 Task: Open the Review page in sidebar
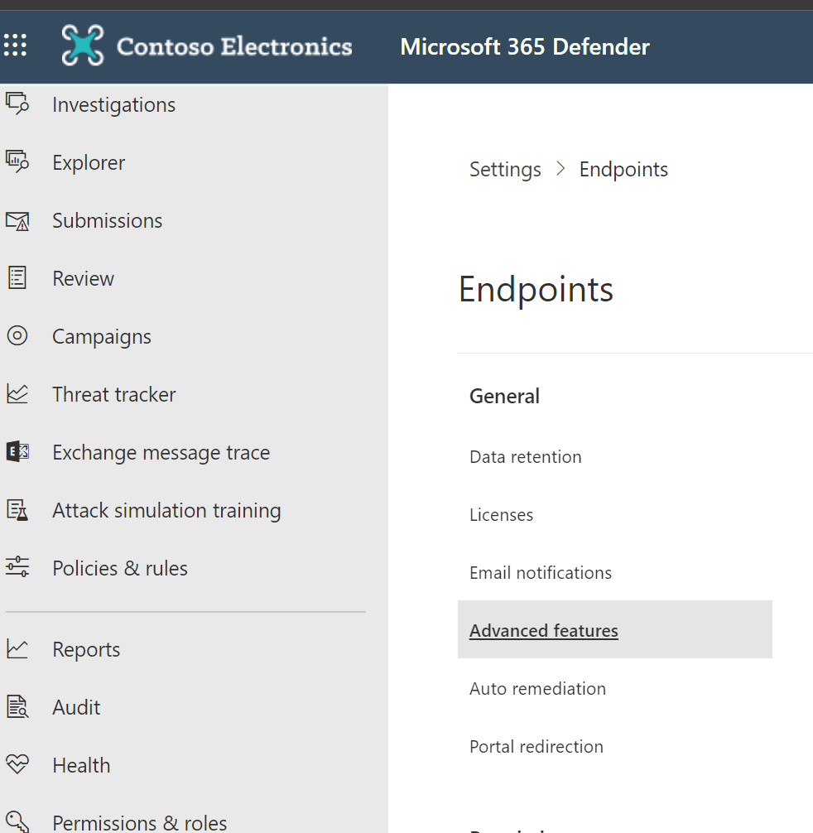[83, 279]
